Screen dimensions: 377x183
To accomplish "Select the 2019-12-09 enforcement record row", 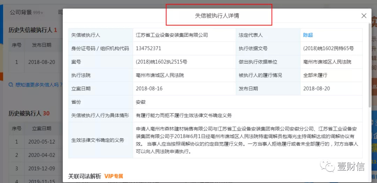I will 42,168.
